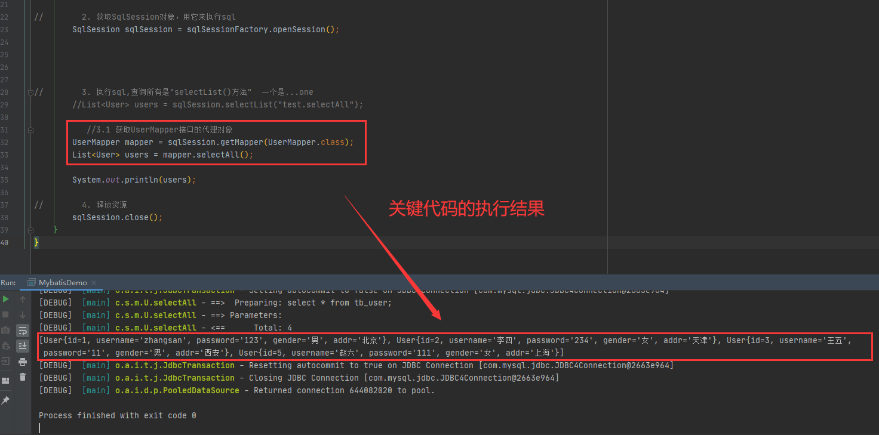Click the Run: panel label
Screen dimensions: 879x435
8,282
